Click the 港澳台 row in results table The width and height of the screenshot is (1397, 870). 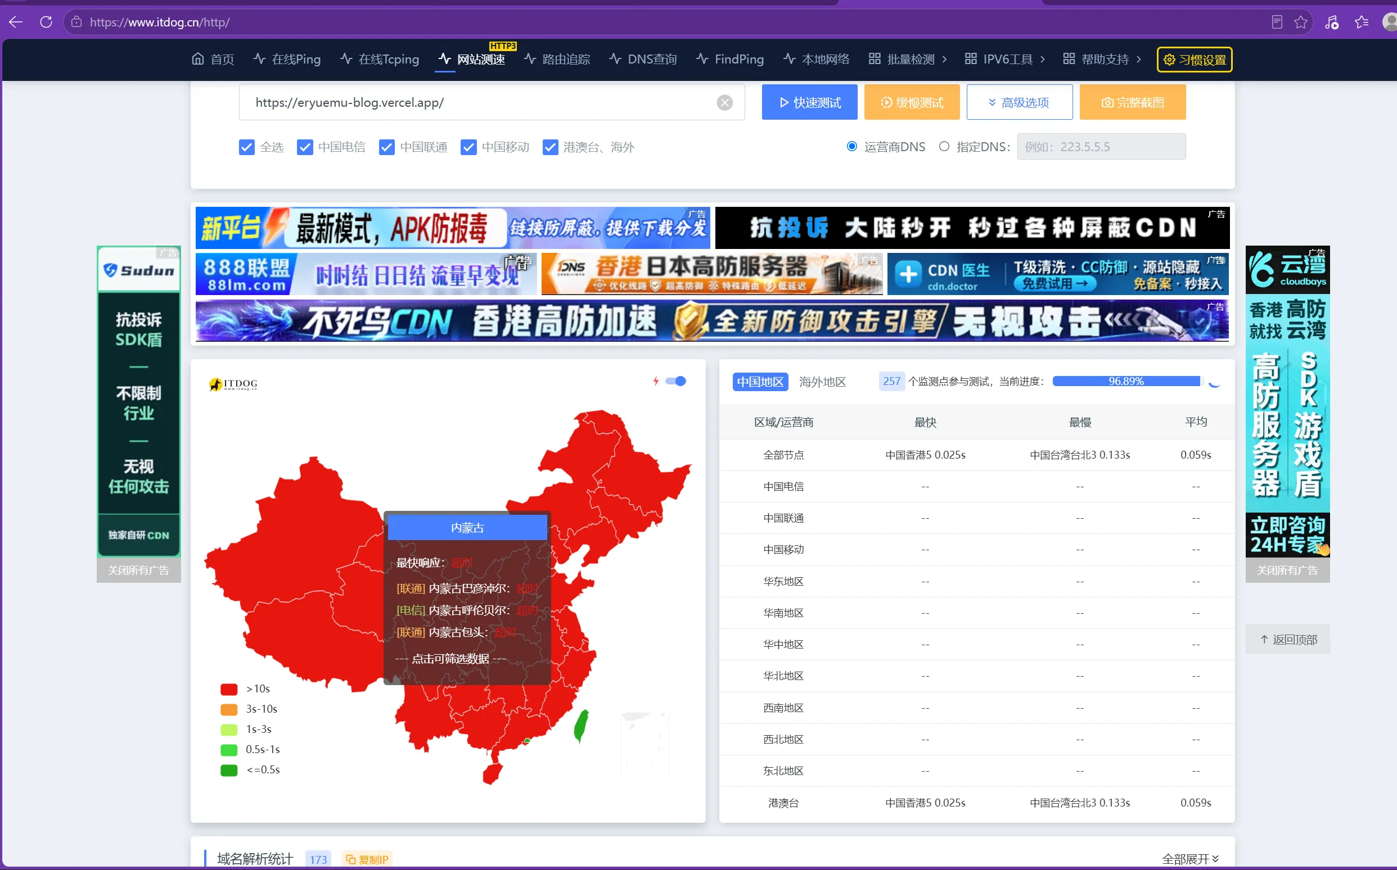[x=976, y=802]
